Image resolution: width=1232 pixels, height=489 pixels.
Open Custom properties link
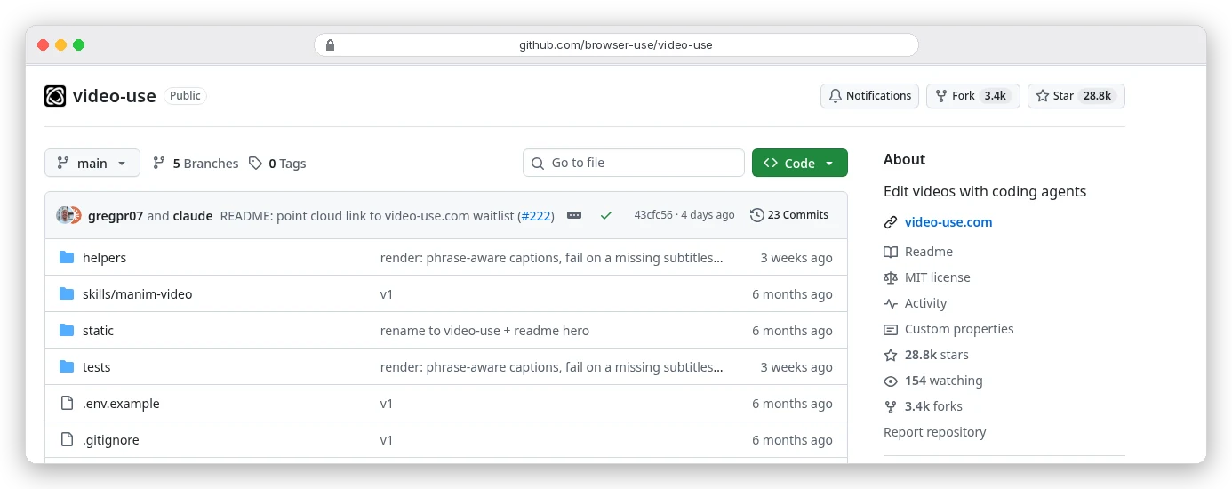click(959, 329)
